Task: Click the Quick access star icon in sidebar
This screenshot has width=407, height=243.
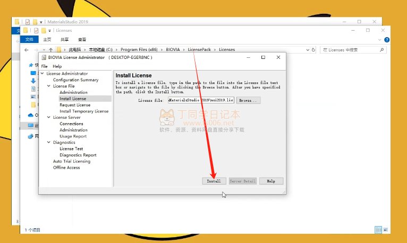Action: [31, 65]
